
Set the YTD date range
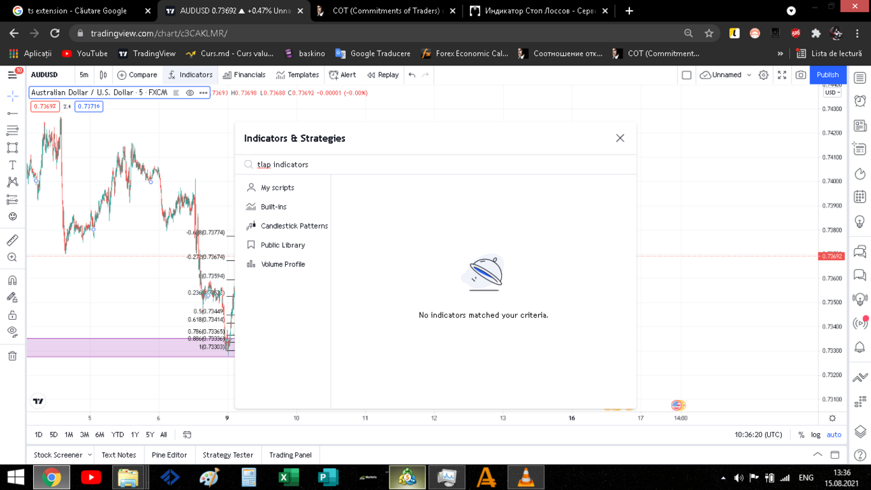point(117,435)
